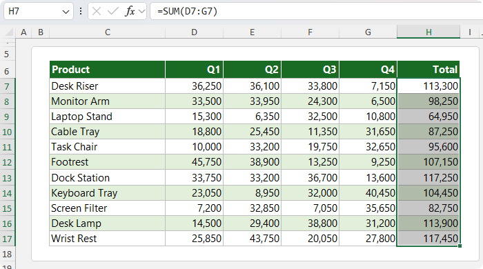Viewport: 483px width, 269px height.
Task: Select column E header
Action: coord(252,32)
